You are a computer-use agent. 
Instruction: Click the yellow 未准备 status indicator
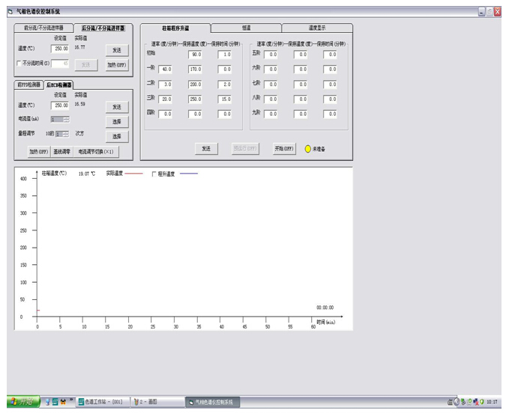[308, 149]
